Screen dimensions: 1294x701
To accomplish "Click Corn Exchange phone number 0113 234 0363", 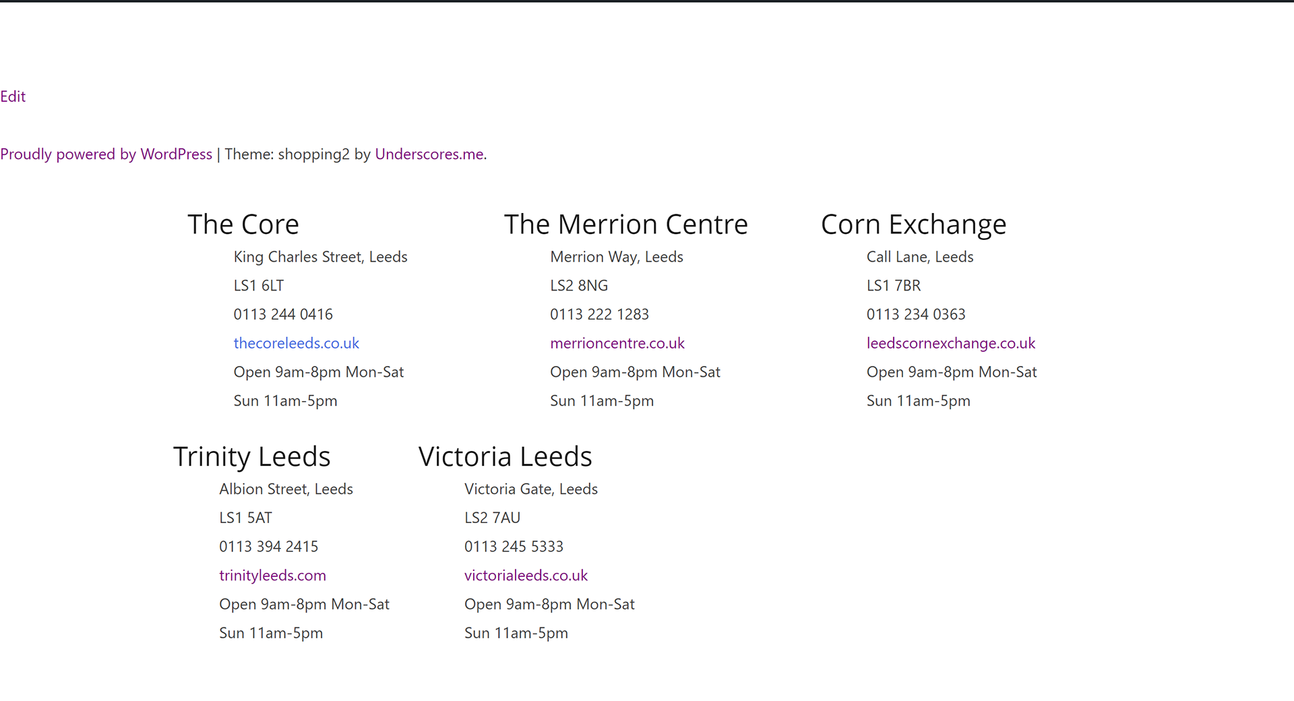I will [916, 315].
